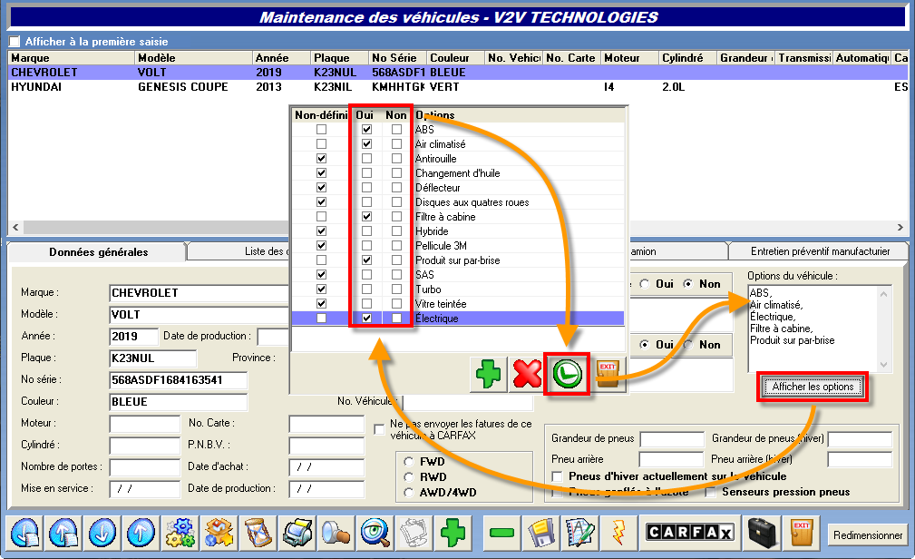This screenshot has height=559, width=915.
Task: Click the Redimensionner button
Action: tap(867, 535)
